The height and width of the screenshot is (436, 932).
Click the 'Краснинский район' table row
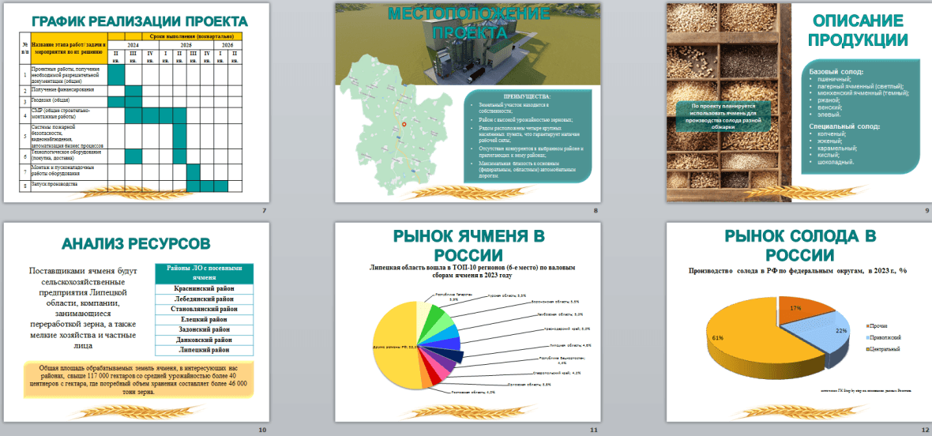pyautogui.click(x=204, y=288)
